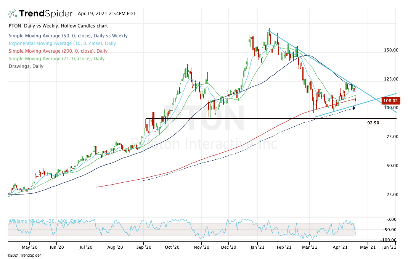Click the Feb '21 date axis label
This screenshot has height=259, width=408.
tap(284, 247)
